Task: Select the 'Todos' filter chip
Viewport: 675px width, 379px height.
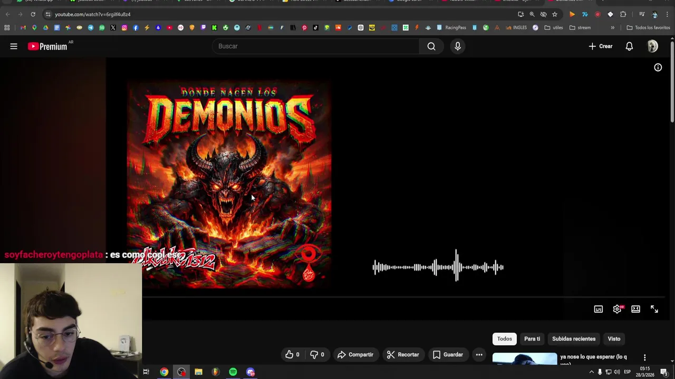Action: click(505, 339)
